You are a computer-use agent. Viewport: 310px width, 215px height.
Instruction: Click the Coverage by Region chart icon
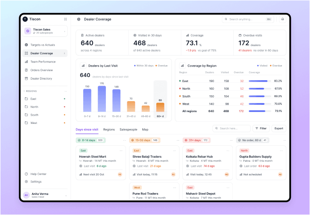point(182,66)
